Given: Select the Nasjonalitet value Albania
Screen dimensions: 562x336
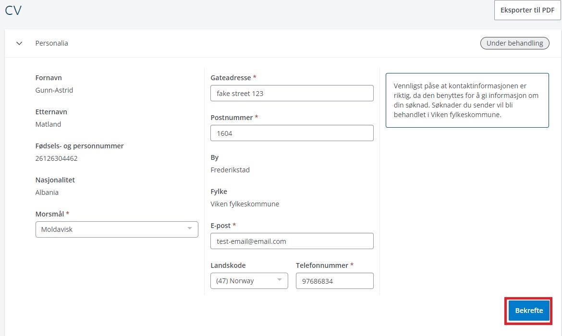Looking at the screenshot, I should pos(47,192).
